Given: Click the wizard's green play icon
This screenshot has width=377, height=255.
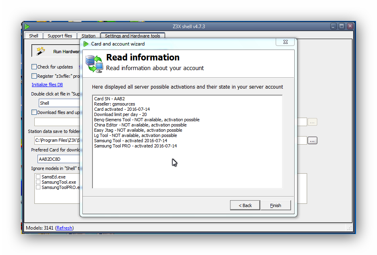Looking at the screenshot, I should click(x=86, y=44).
